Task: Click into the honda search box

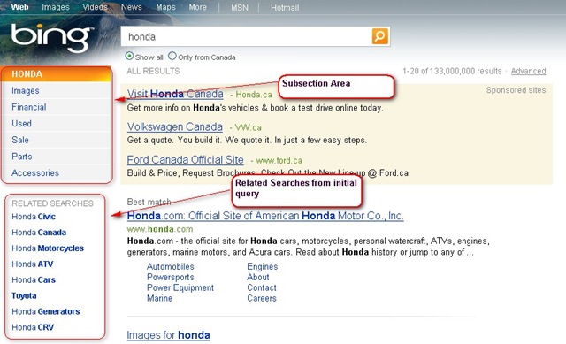Action: (x=246, y=36)
